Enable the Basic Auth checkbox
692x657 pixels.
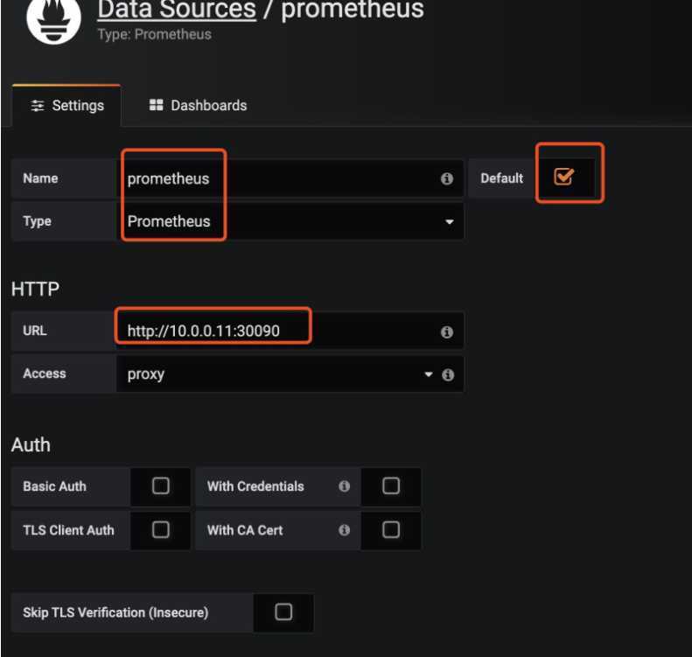[161, 486]
